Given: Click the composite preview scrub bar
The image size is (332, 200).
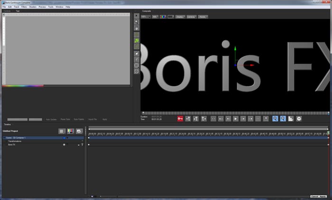Looking at the screenshot, I should coord(235,113).
